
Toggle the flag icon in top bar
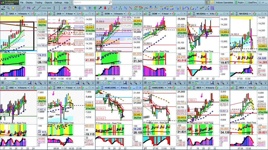tap(212, 2)
